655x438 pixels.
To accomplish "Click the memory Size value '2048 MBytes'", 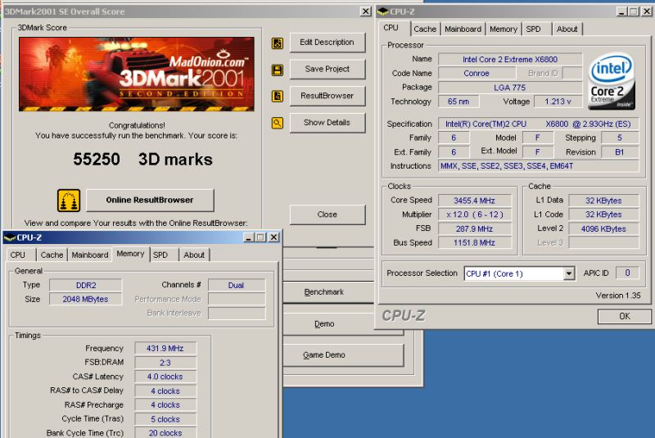I will [x=86, y=299].
